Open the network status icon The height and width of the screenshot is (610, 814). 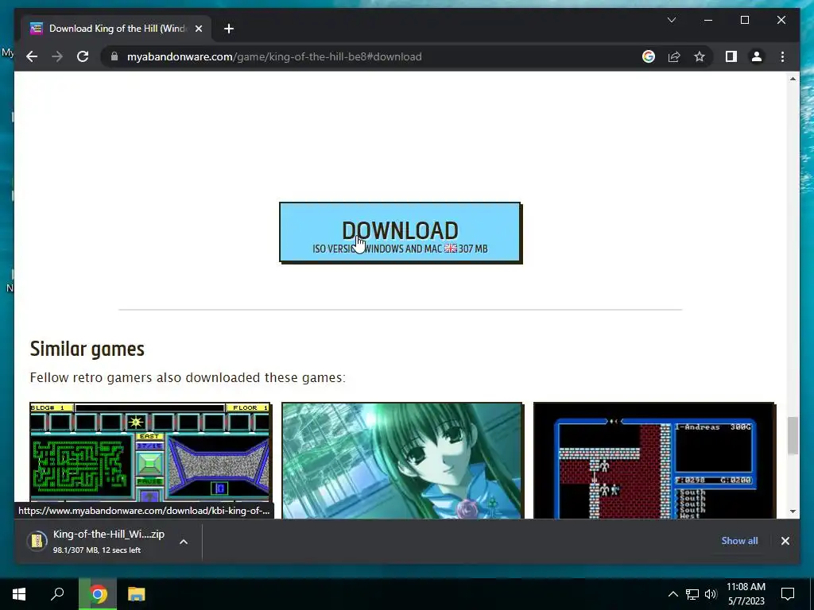(x=692, y=594)
